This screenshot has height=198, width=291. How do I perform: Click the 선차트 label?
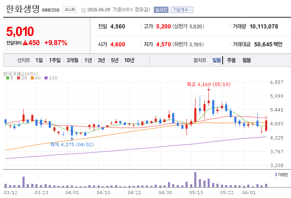pyautogui.click(x=24, y=60)
